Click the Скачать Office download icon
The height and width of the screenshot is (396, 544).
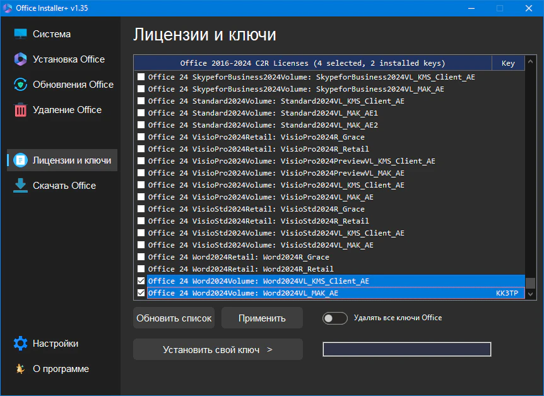pyautogui.click(x=21, y=186)
